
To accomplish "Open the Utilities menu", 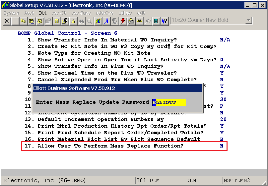I will click(x=125, y=13).
